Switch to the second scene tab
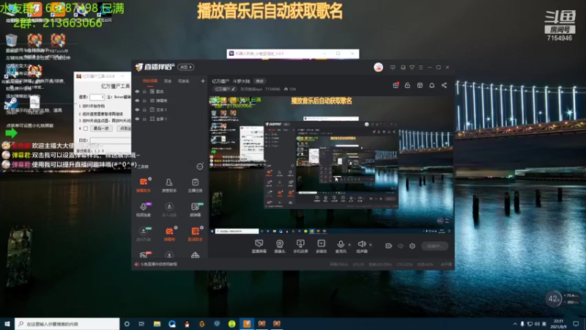This screenshot has height=330, width=586. 168,81
